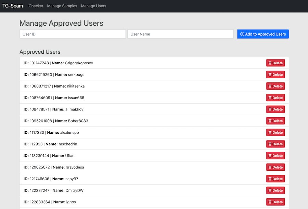
Task: Delete user a_makhov
Action: click(275, 109)
